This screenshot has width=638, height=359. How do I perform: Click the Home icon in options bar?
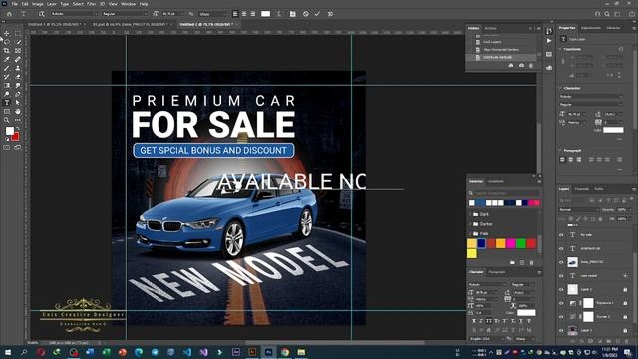tap(9, 14)
